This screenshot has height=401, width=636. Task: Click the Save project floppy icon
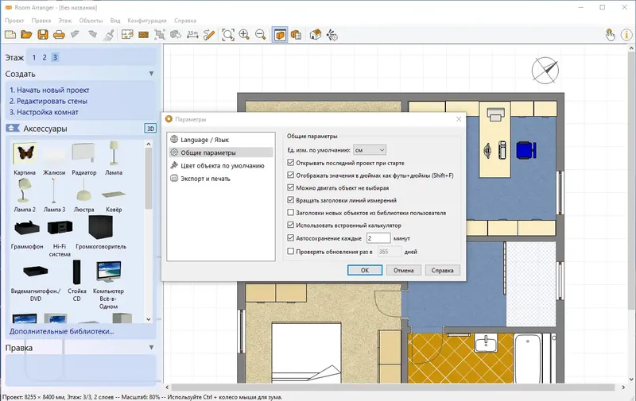42,34
